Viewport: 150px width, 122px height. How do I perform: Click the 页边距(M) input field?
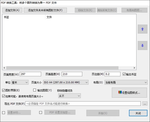(112, 74)
